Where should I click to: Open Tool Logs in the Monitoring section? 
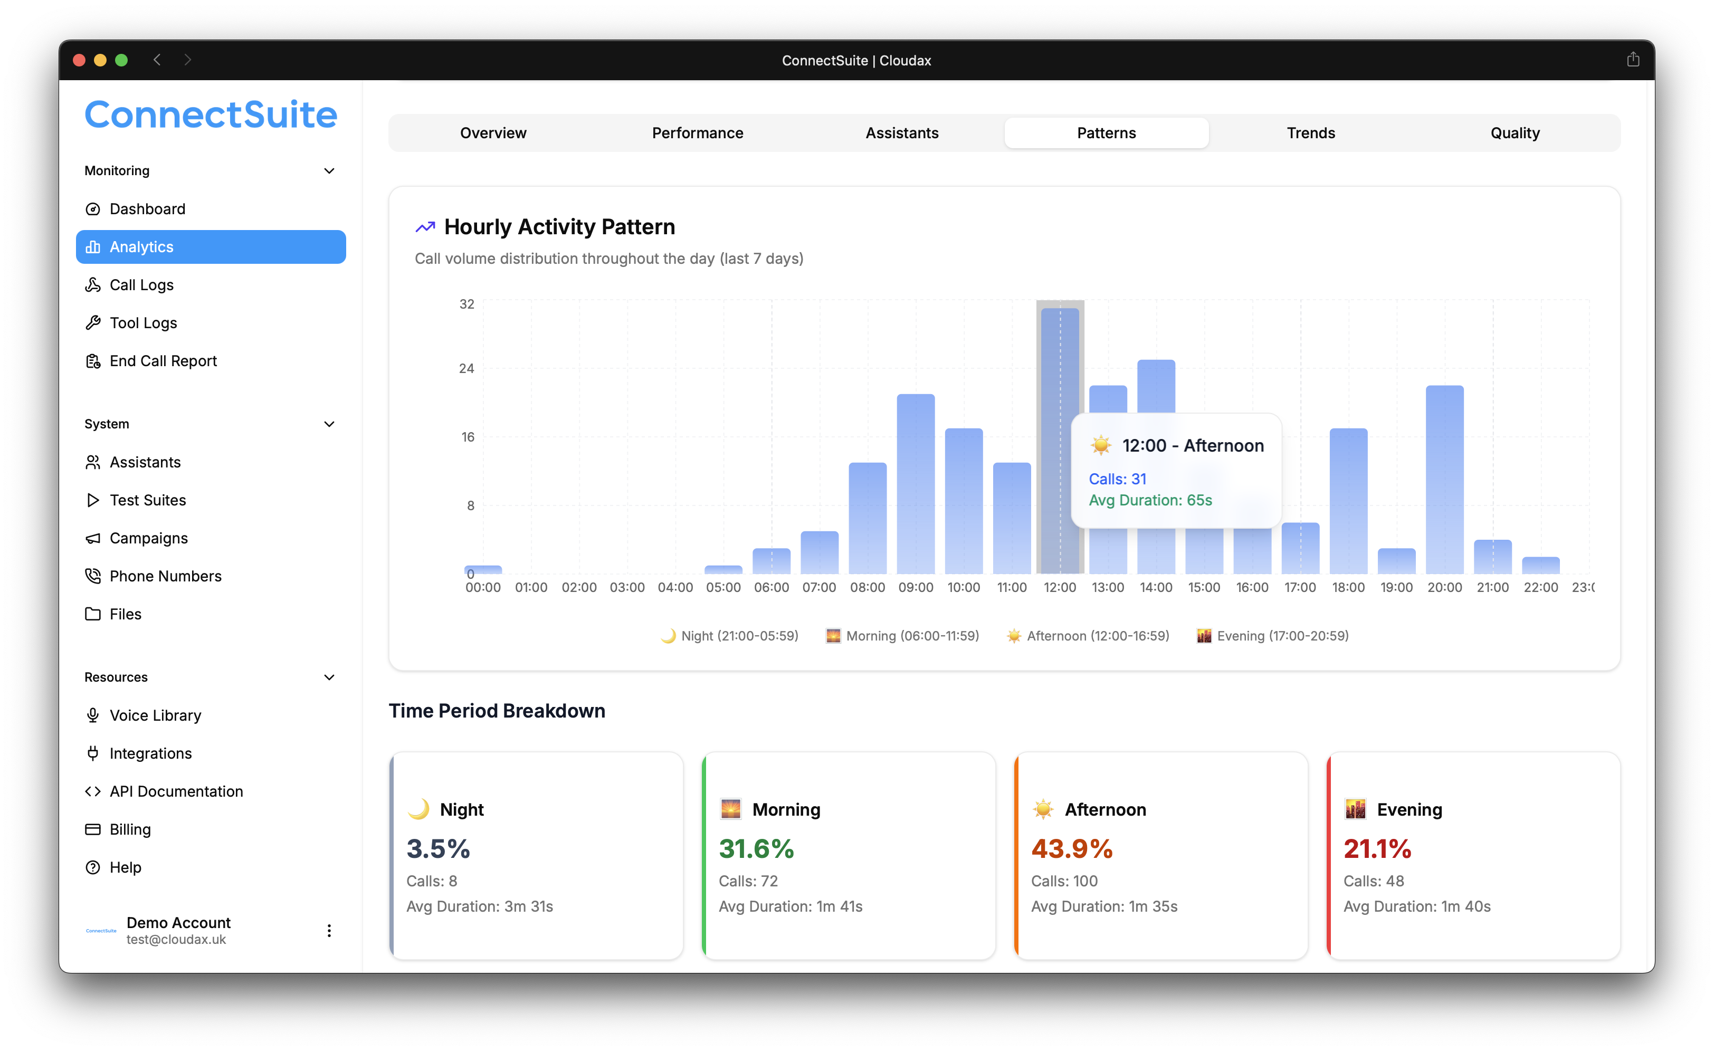pyautogui.click(x=142, y=322)
